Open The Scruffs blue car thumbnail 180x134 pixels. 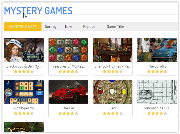pyautogui.click(x=157, y=50)
